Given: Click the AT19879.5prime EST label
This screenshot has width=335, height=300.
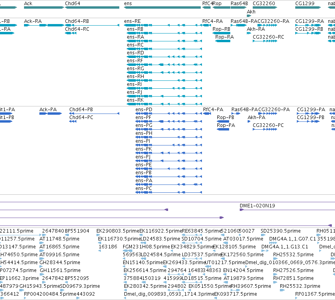Looking at the screenshot, I should click(x=243, y=278).
